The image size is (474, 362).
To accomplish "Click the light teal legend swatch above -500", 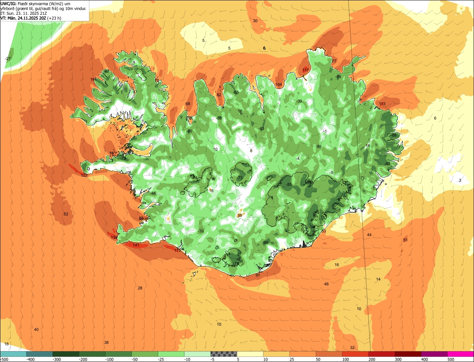I will pos(13,354).
